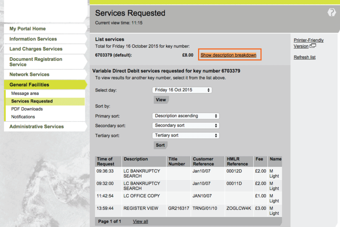Select Information Services in sidebar
Viewport: 340px width, 227px height.
33,39
